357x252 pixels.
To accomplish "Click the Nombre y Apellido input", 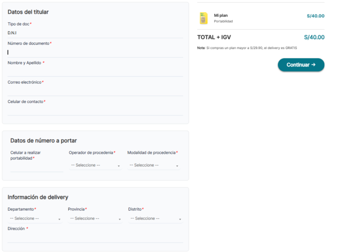I will [x=95, y=72].
